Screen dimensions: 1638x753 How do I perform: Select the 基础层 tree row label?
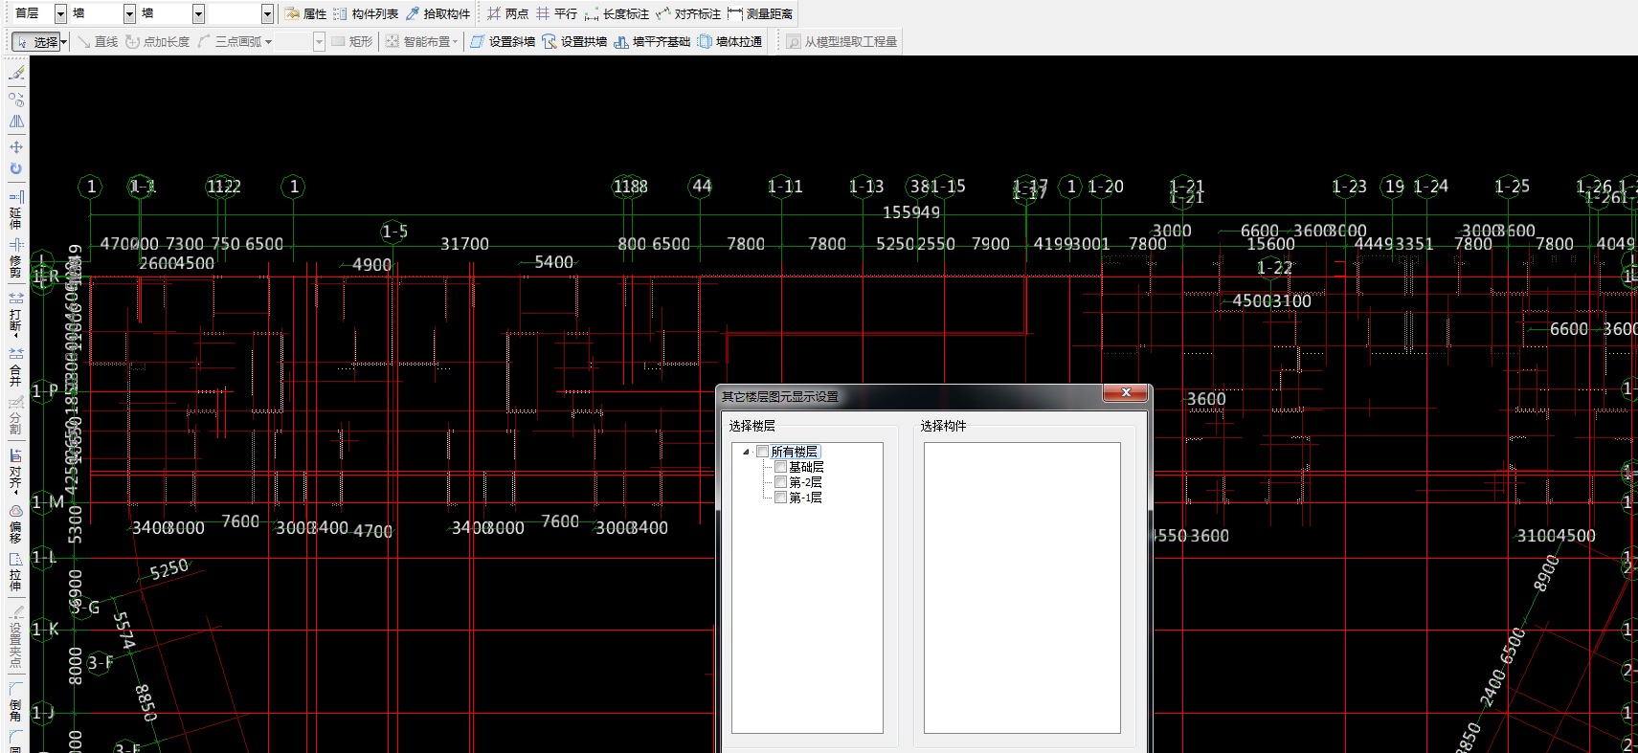pyautogui.click(x=806, y=467)
